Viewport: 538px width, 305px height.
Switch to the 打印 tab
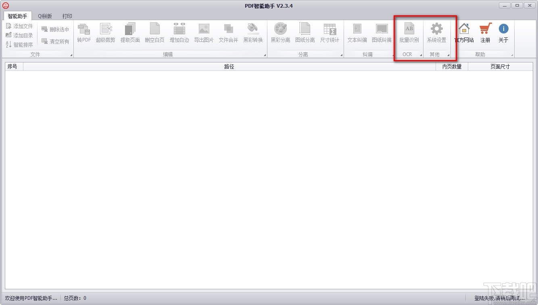click(67, 16)
